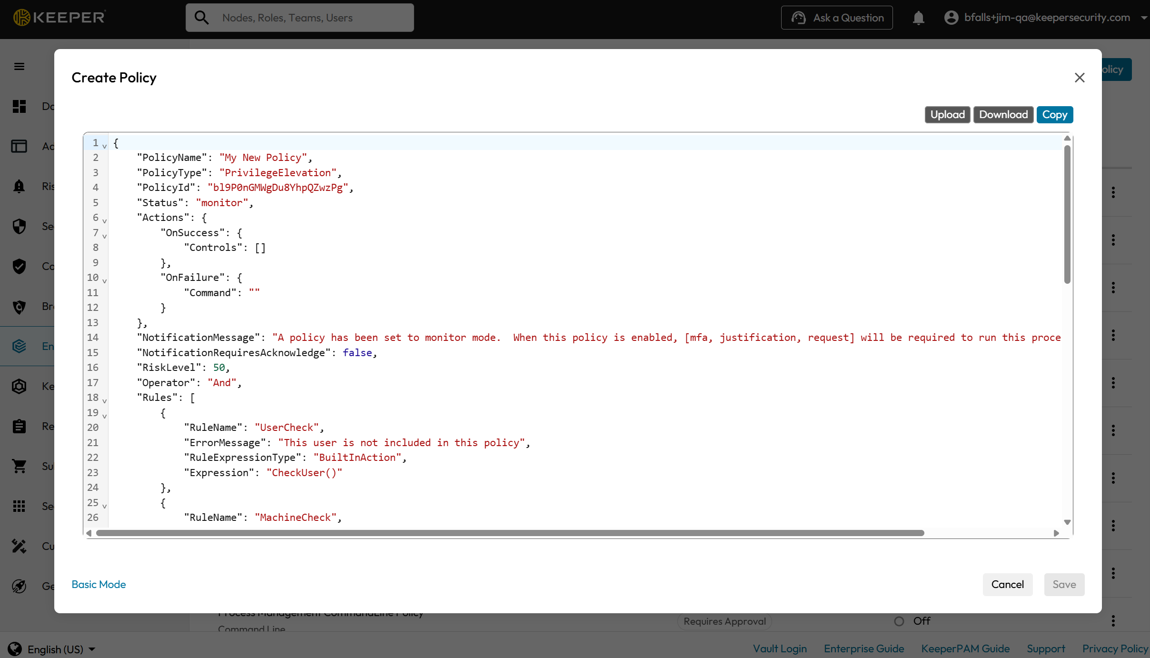Click the RiskLevel value 50

pos(219,368)
